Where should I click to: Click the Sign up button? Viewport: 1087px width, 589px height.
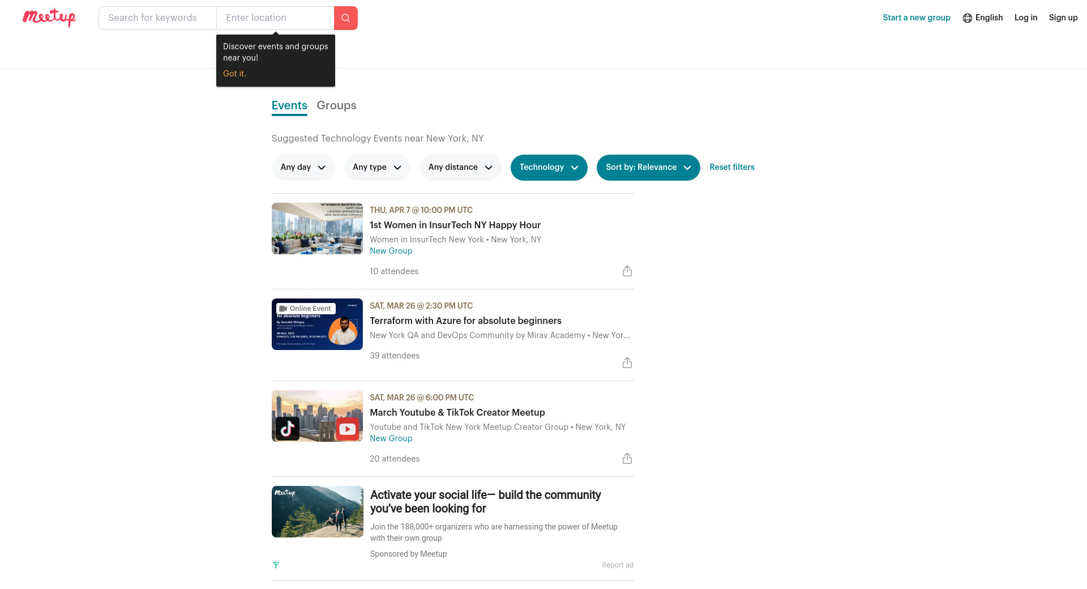click(1063, 18)
